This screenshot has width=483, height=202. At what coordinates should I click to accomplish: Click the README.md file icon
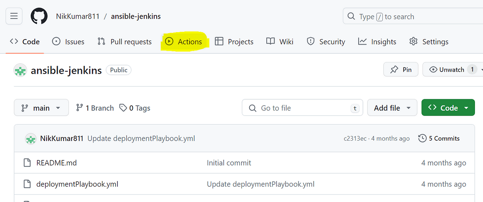pyautogui.click(x=27, y=163)
